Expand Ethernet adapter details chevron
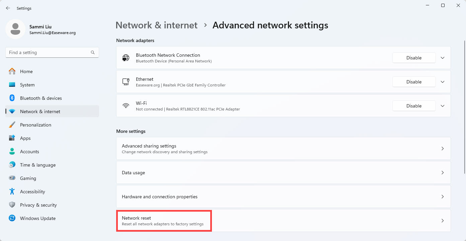466x241 pixels. pyautogui.click(x=443, y=82)
